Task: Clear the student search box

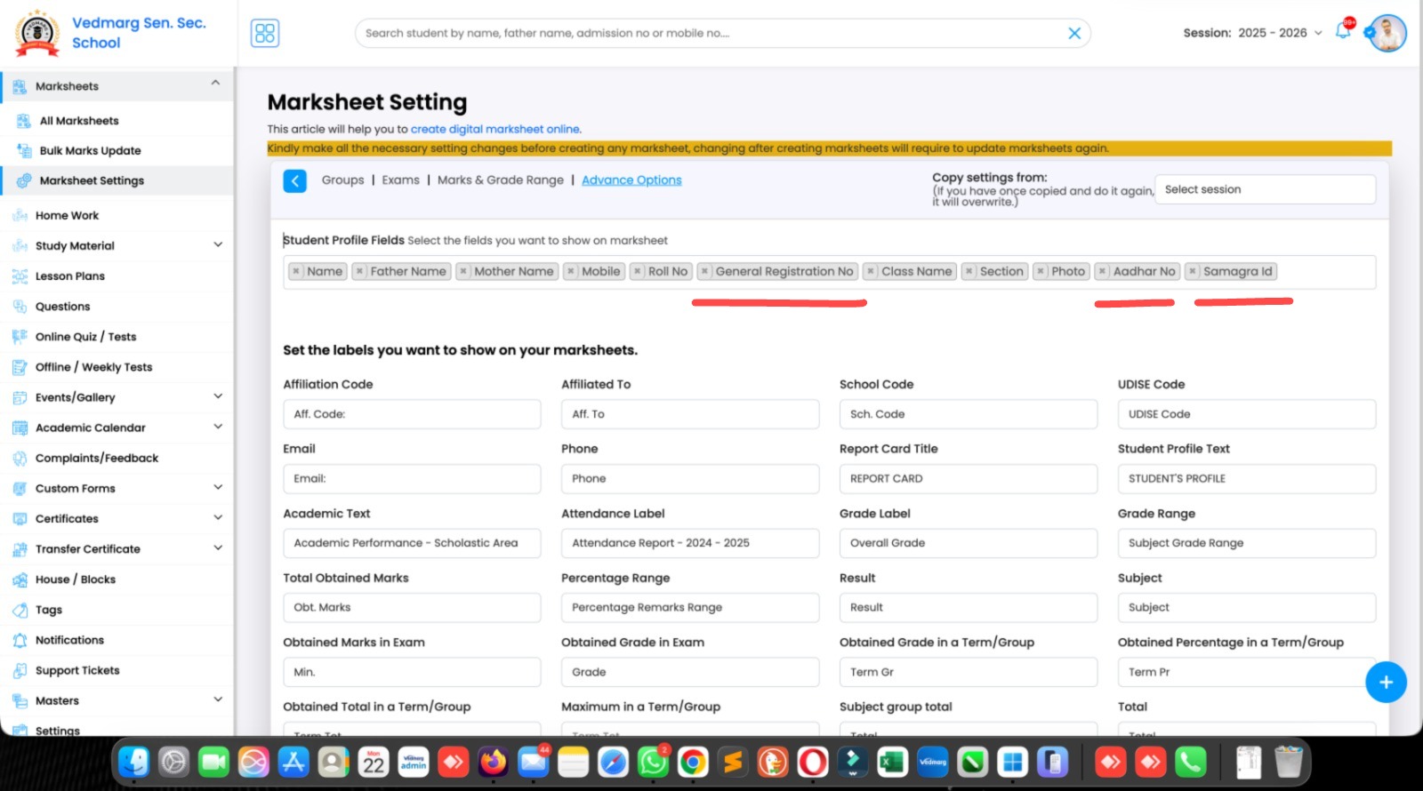Action: (x=1074, y=34)
